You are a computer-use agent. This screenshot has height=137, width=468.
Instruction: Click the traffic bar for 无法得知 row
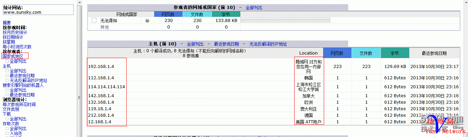pos(285,21)
